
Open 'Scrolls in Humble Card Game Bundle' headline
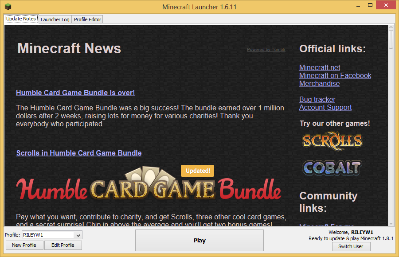coord(79,153)
